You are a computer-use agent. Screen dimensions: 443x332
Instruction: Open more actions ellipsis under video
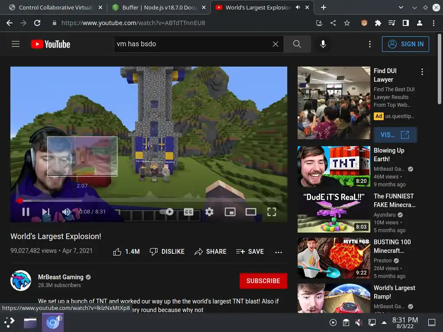coord(279,252)
